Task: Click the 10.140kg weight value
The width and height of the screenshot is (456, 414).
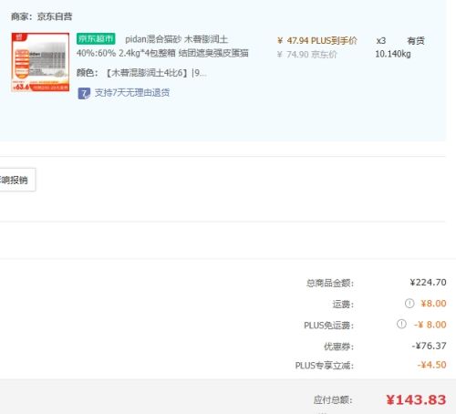Action: [393, 54]
